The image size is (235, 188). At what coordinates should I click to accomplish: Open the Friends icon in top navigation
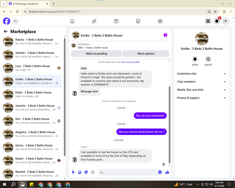94,21
